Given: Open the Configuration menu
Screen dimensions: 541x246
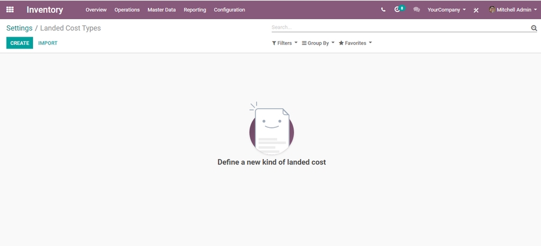Looking at the screenshot, I should click(229, 10).
